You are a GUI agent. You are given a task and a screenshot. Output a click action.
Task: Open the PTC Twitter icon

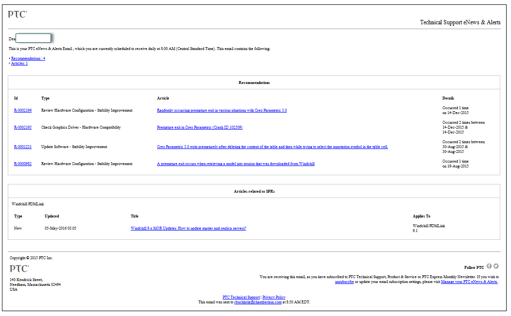coord(495,266)
